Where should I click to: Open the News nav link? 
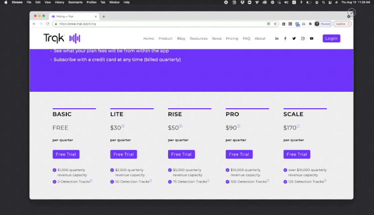point(216,38)
